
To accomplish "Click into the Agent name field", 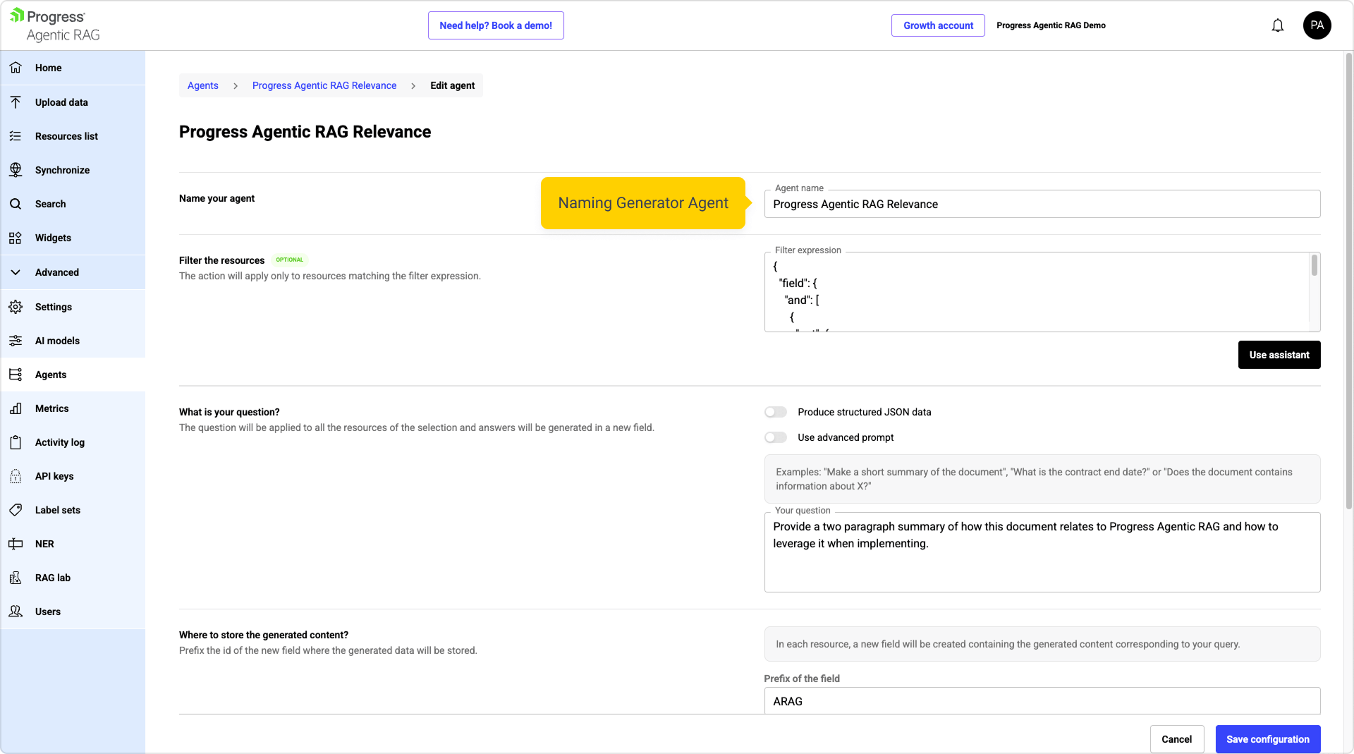I will pos(1042,205).
